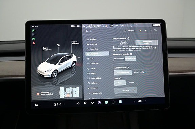Tap the grey headlight indicator

(x=34, y=34)
